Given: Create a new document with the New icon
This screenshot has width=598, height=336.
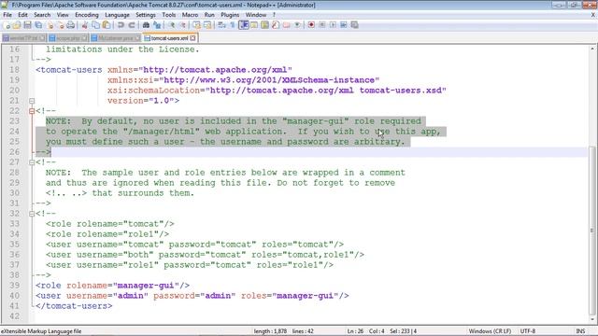Looking at the screenshot, I should click(x=7, y=25).
